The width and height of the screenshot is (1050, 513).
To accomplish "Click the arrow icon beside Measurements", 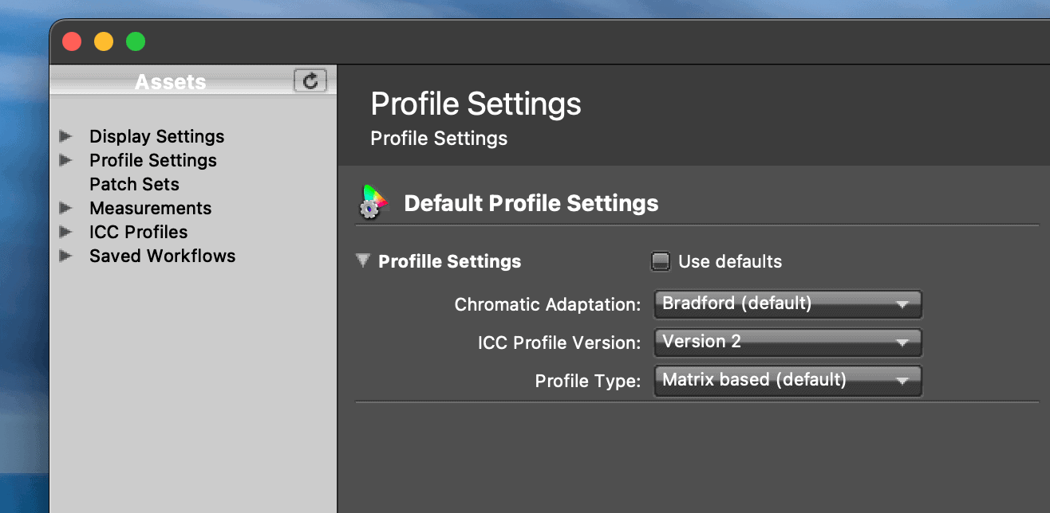I will pyautogui.click(x=67, y=208).
